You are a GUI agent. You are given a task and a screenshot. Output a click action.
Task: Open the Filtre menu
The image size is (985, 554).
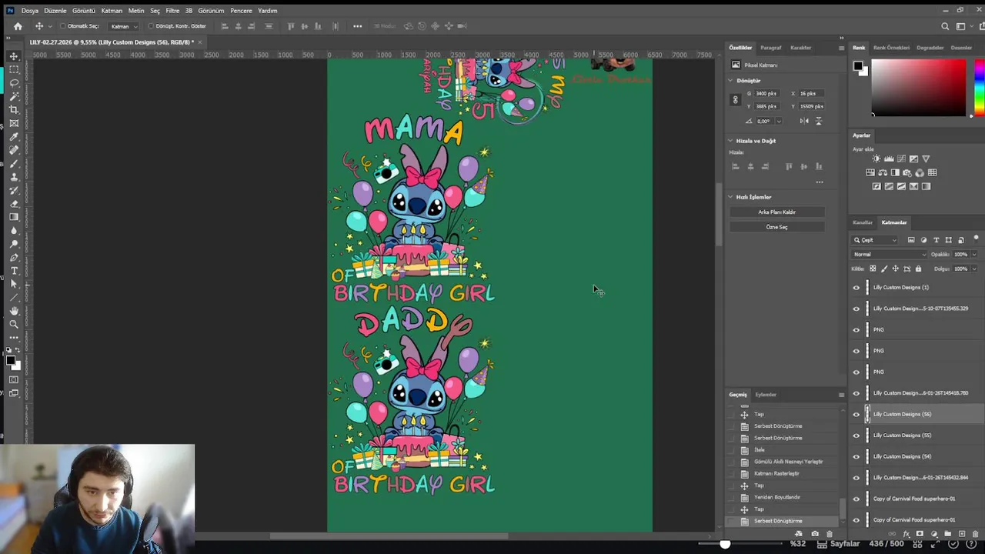(x=172, y=11)
